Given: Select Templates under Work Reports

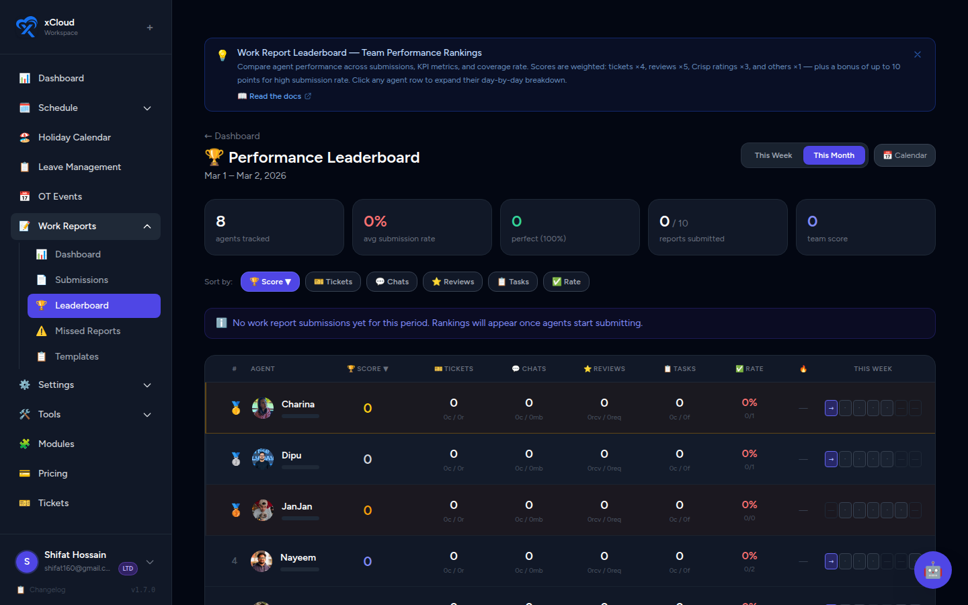Looking at the screenshot, I should click(x=76, y=356).
